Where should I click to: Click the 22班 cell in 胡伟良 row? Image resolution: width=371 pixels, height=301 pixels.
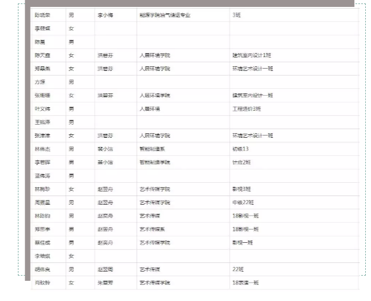(x=294, y=269)
